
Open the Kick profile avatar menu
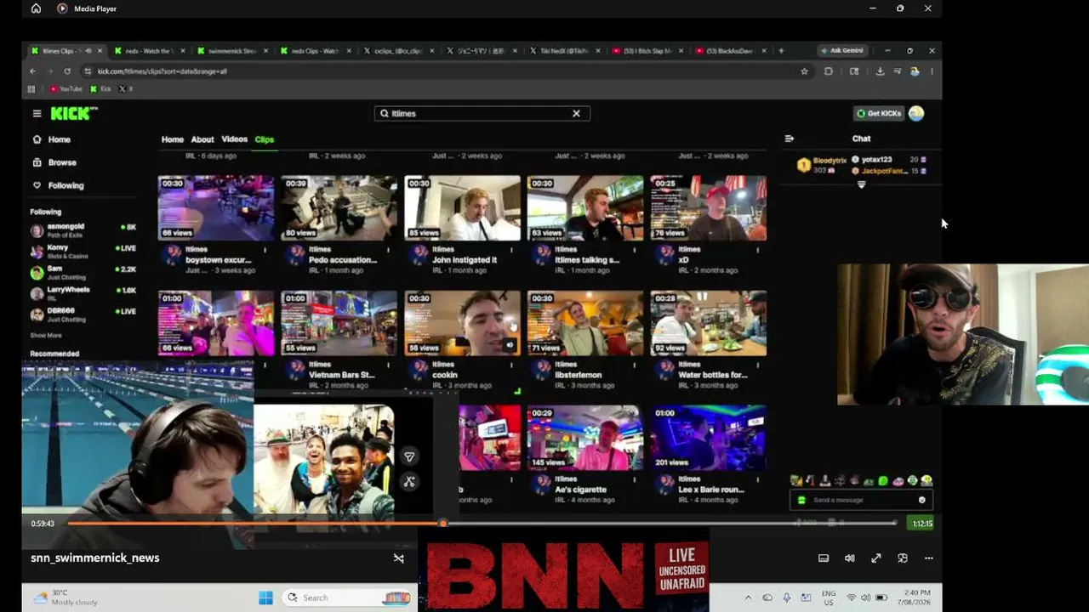pos(916,113)
